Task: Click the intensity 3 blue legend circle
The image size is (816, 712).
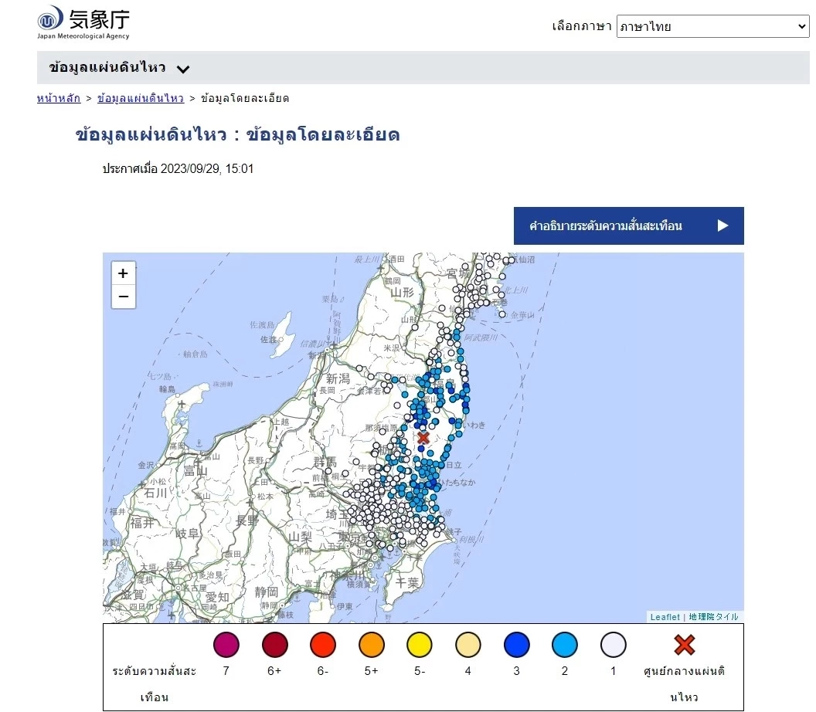Action: [516, 645]
